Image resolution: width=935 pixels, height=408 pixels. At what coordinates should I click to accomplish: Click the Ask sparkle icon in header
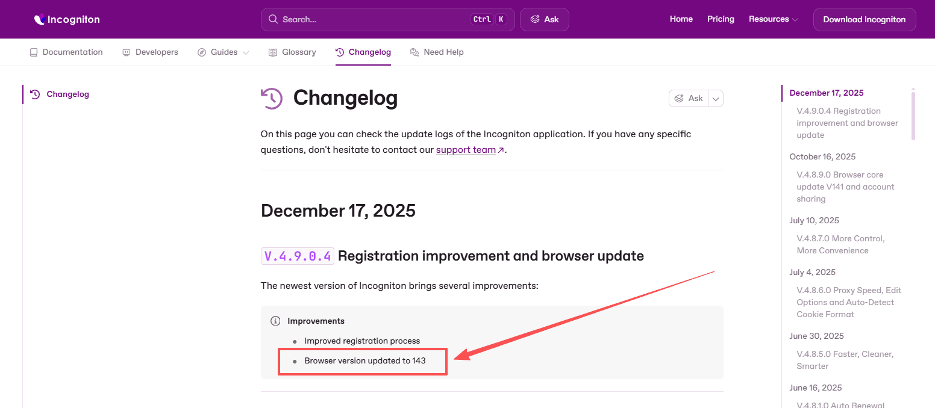click(535, 19)
